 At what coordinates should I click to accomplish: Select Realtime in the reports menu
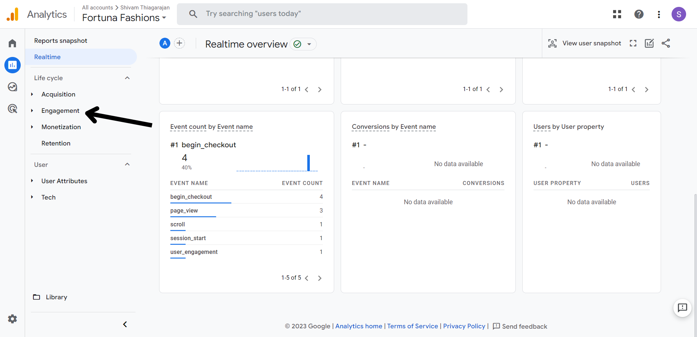pyautogui.click(x=47, y=57)
